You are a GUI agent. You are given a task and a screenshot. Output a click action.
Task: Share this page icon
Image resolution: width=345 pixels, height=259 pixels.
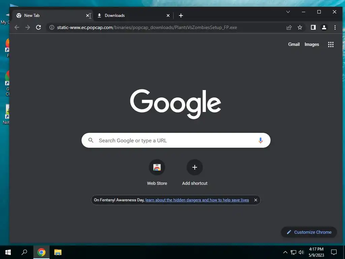pos(289,28)
